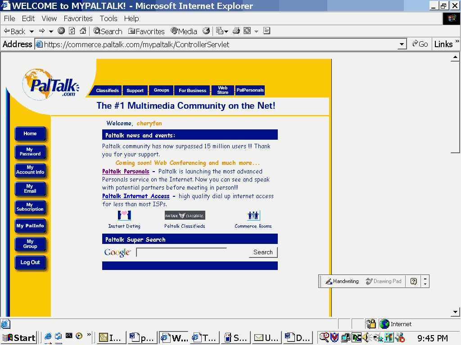The image size is (461, 345).
Task: Click the vertical scrollbar up arrow
Action: point(455,57)
